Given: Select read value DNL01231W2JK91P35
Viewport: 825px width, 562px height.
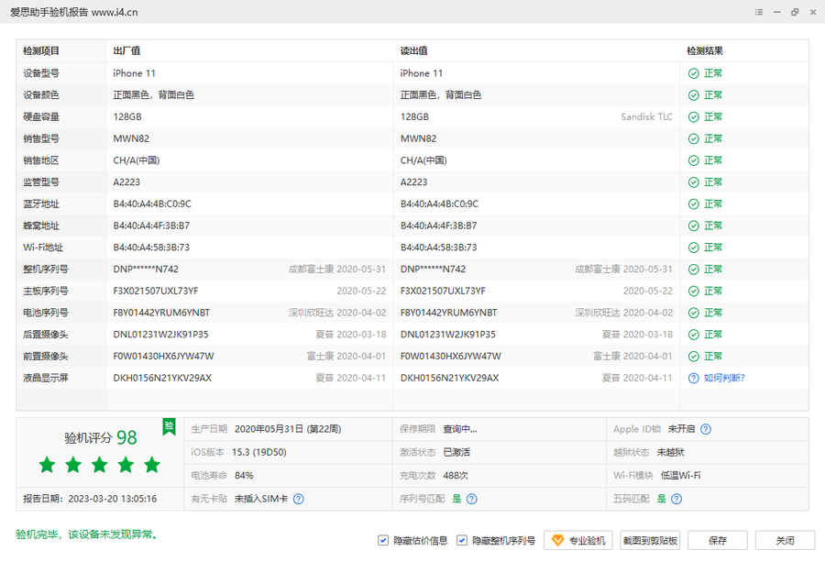Looking at the screenshot, I should 447,335.
